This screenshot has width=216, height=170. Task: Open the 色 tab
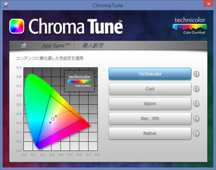[24, 45]
